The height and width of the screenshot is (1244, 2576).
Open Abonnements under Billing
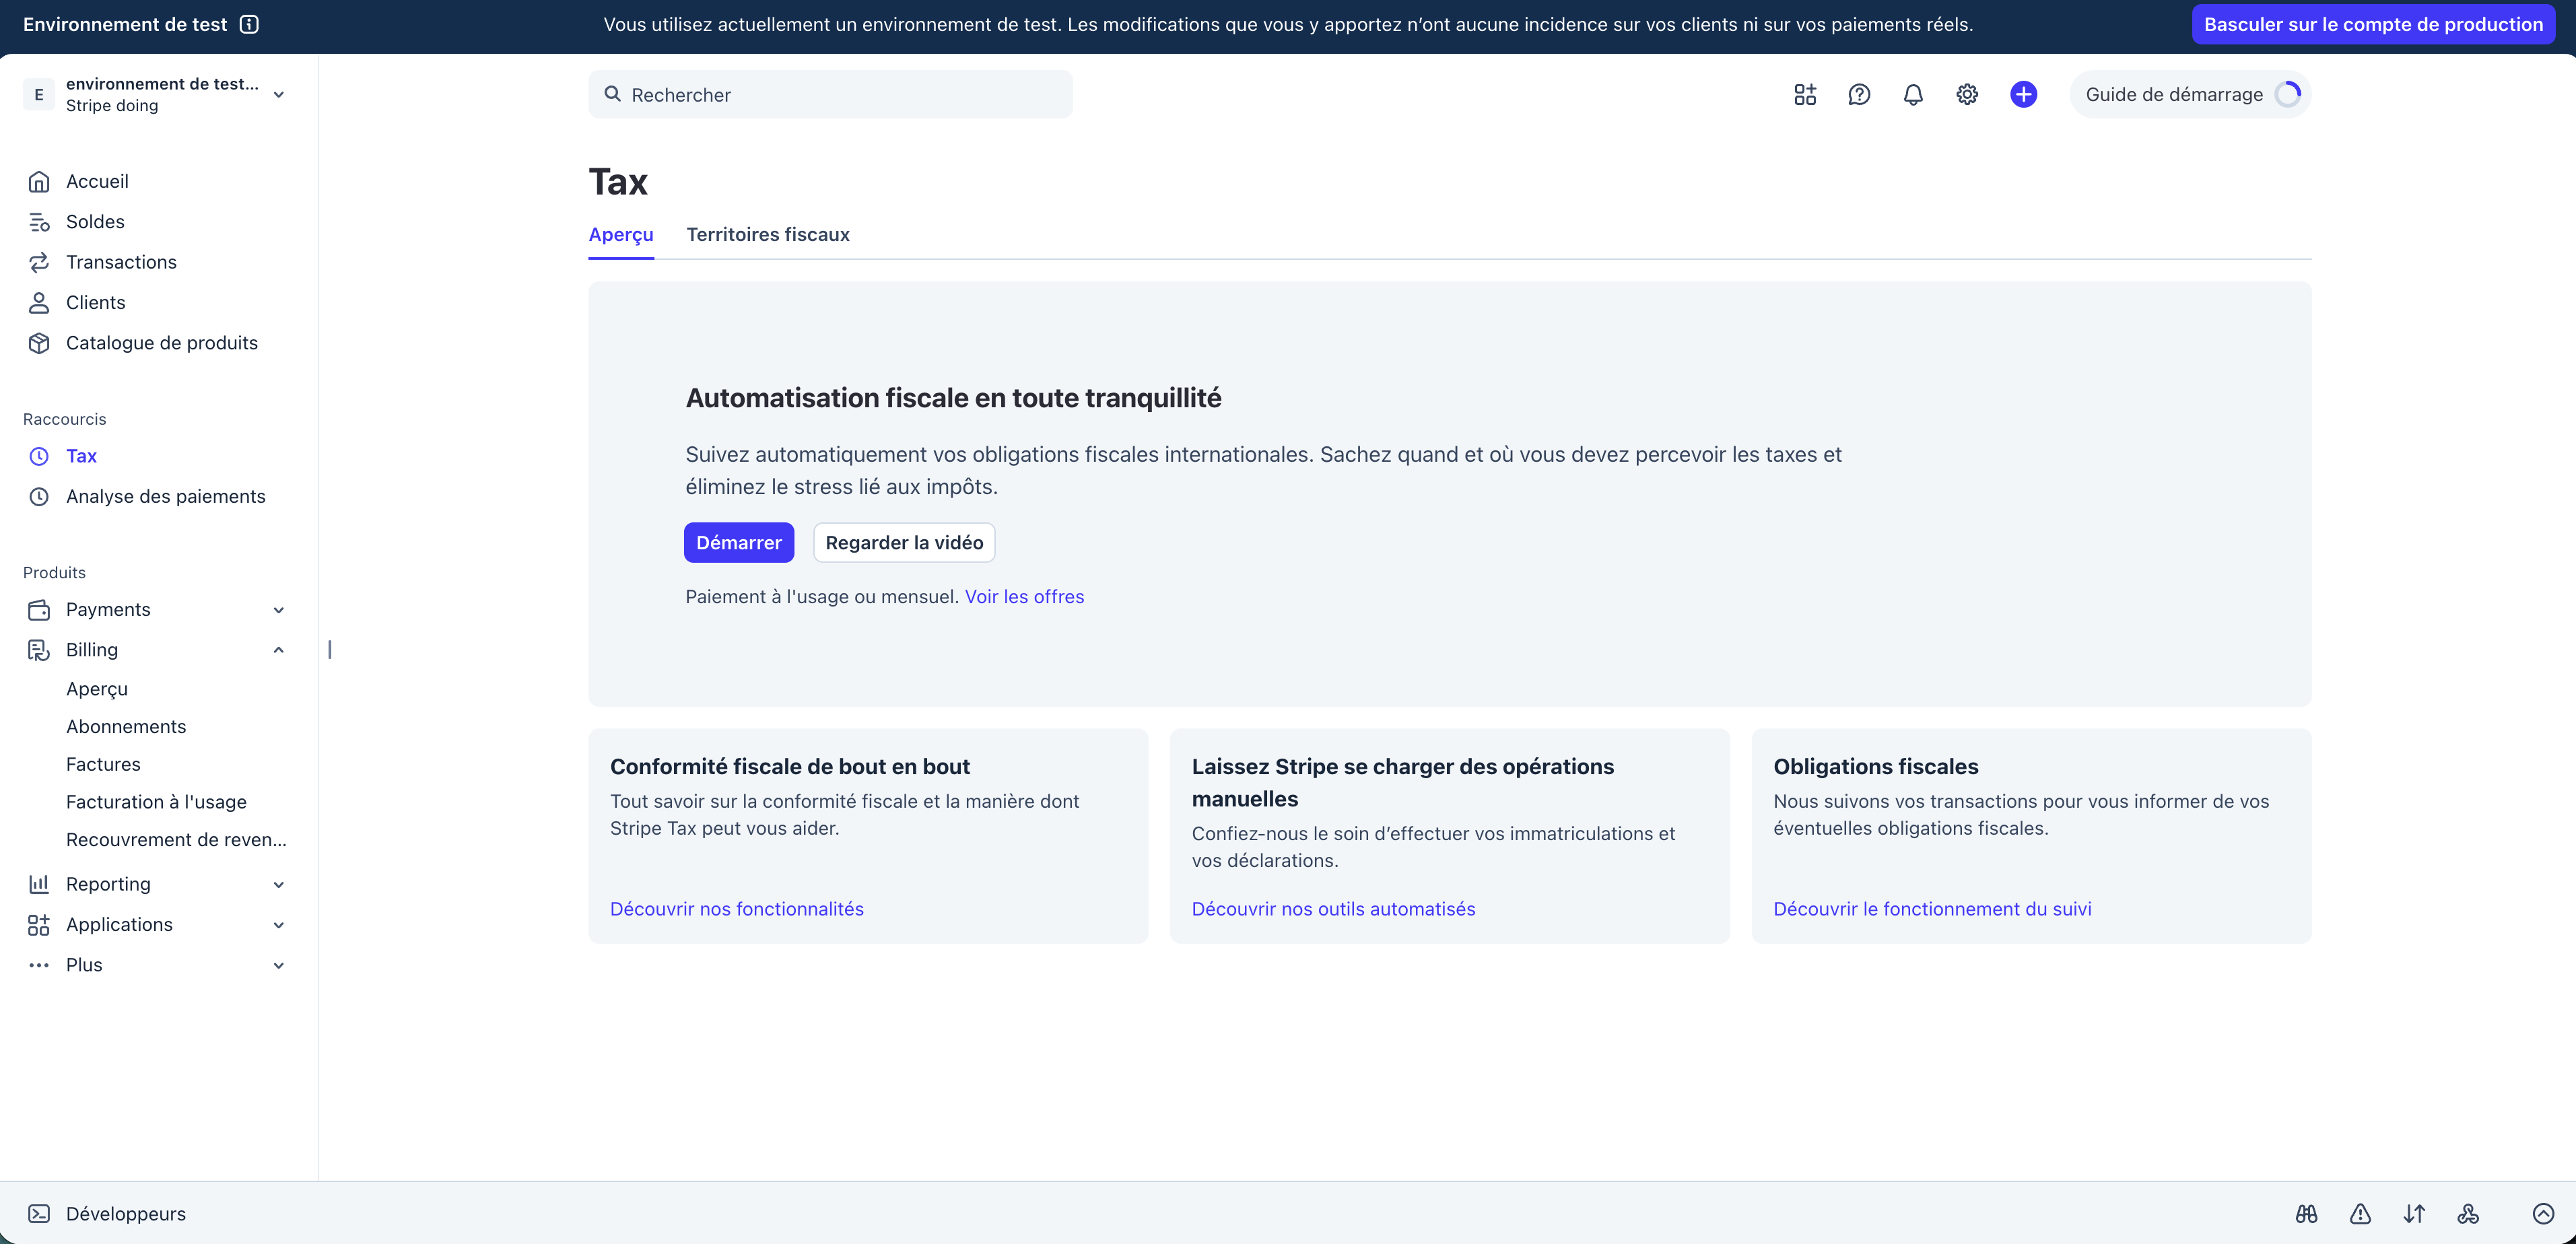(126, 726)
